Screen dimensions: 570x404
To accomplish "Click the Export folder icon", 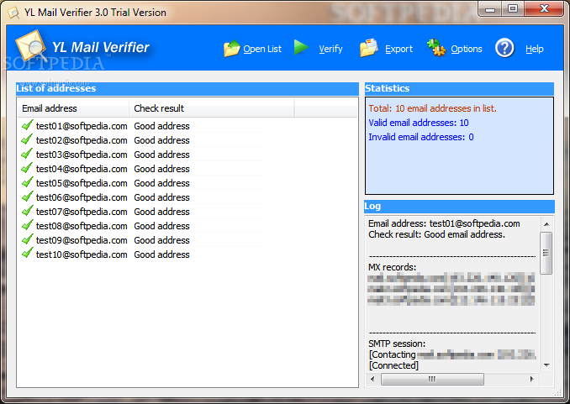I will point(368,48).
